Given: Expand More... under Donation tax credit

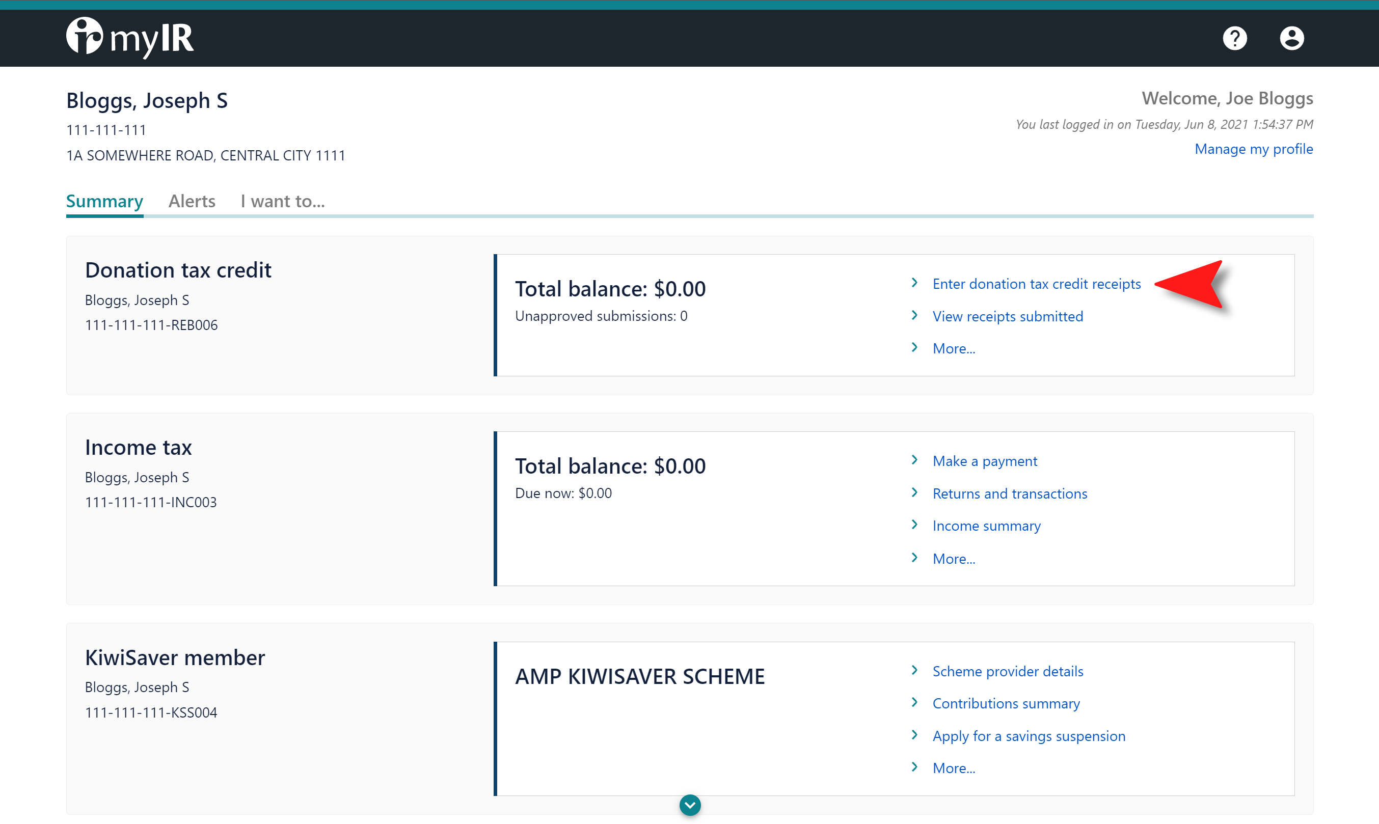Looking at the screenshot, I should tap(954, 349).
